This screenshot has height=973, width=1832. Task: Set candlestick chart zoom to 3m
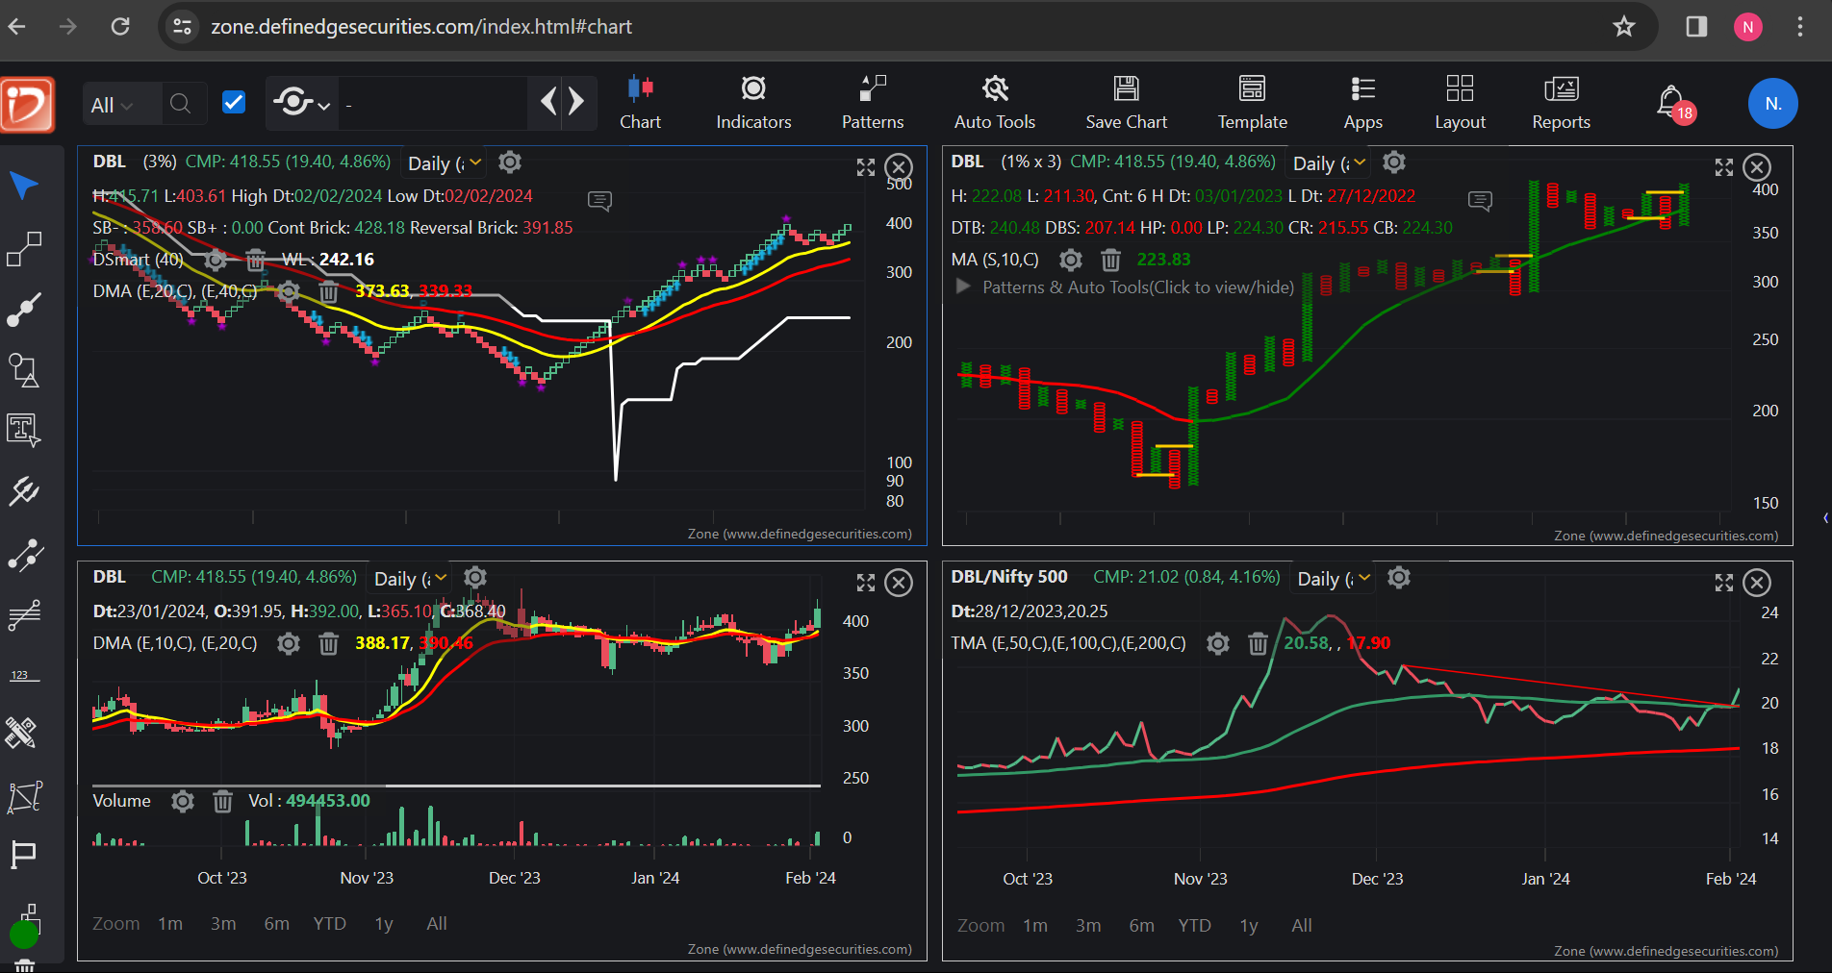click(x=223, y=923)
